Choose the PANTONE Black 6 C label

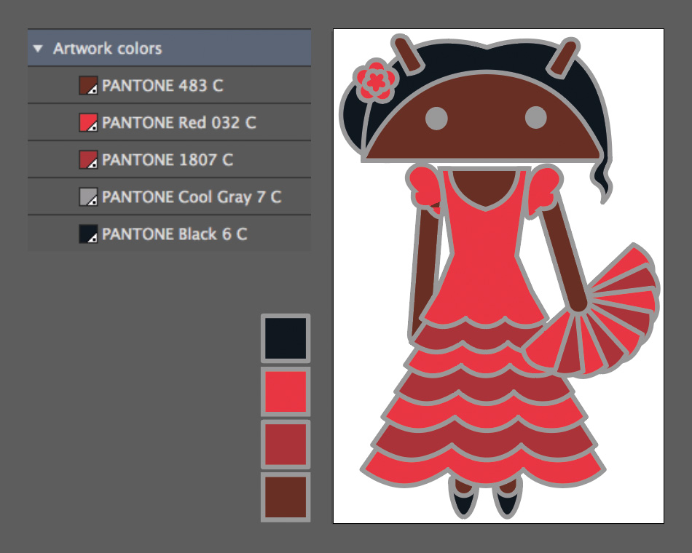point(174,234)
